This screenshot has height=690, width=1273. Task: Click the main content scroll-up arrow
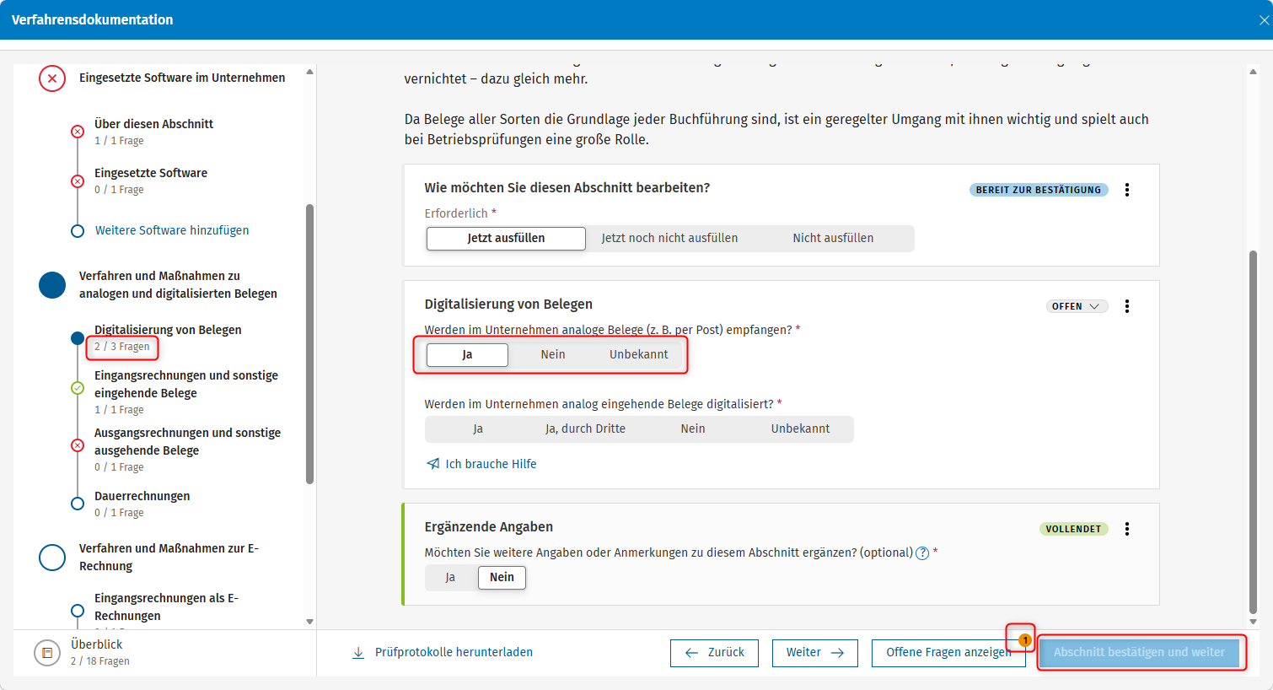click(1253, 72)
